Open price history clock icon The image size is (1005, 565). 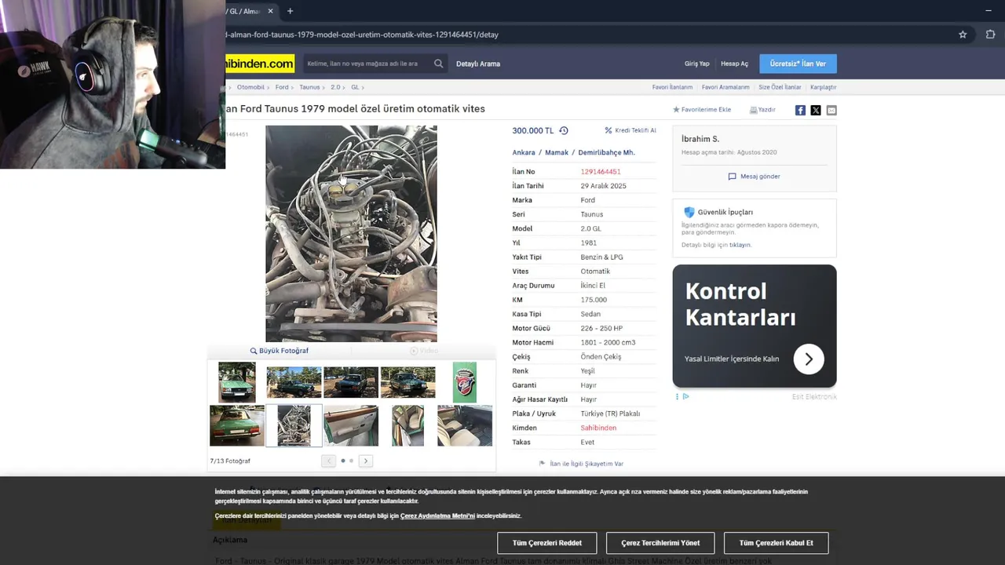click(563, 130)
